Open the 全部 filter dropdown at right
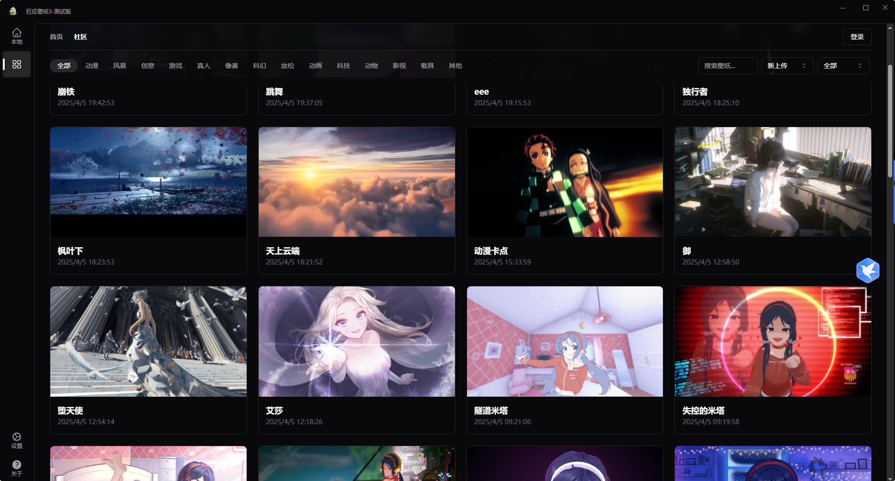This screenshot has height=481, width=895. tap(843, 66)
